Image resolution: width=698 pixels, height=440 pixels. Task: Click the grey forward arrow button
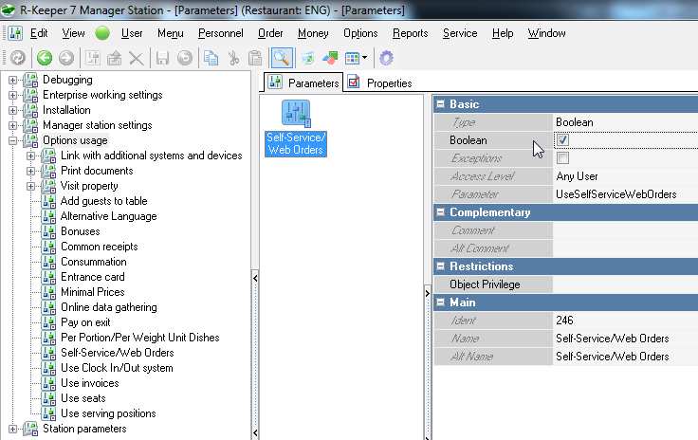click(66, 58)
